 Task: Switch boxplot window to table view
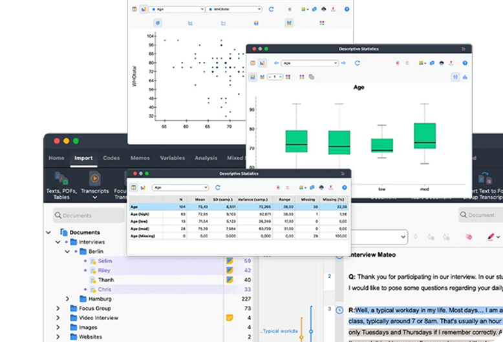point(253,63)
